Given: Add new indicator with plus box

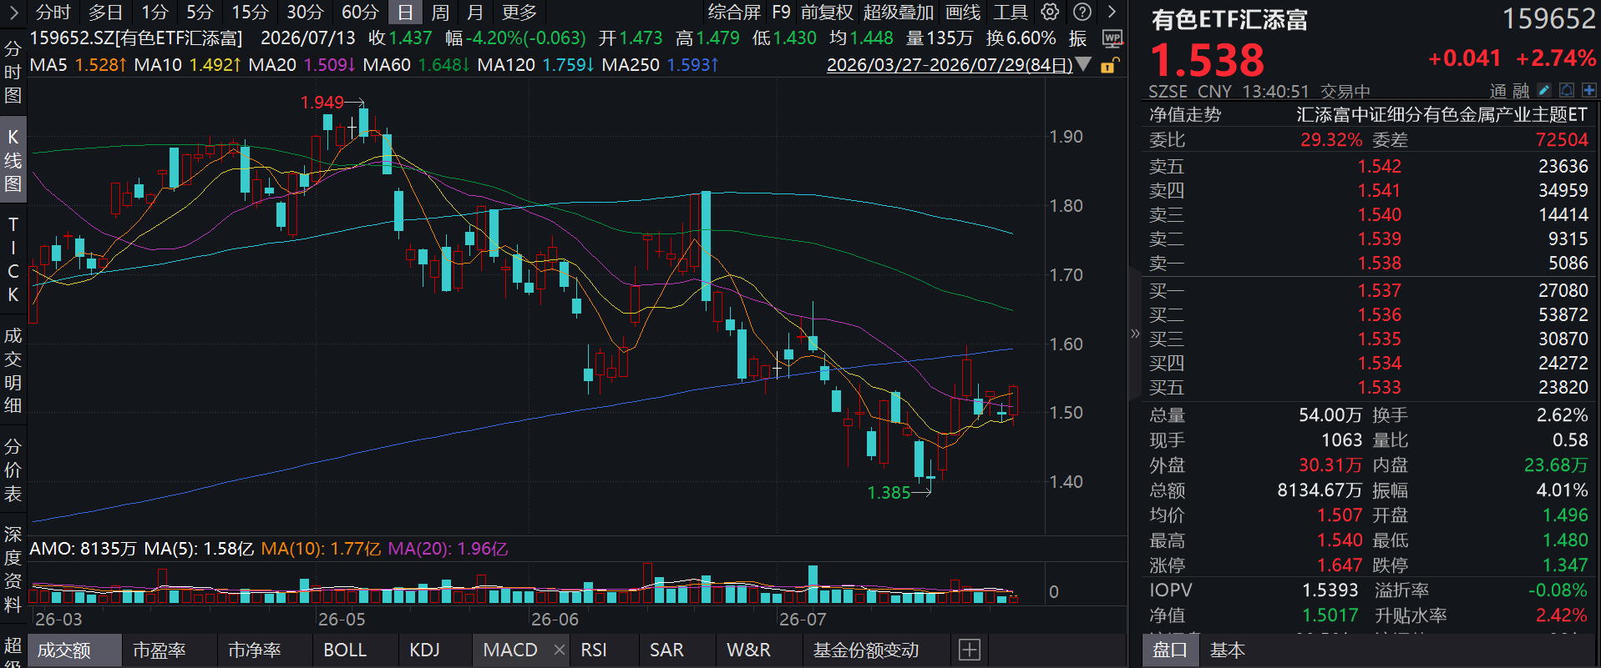Looking at the screenshot, I should (x=970, y=650).
